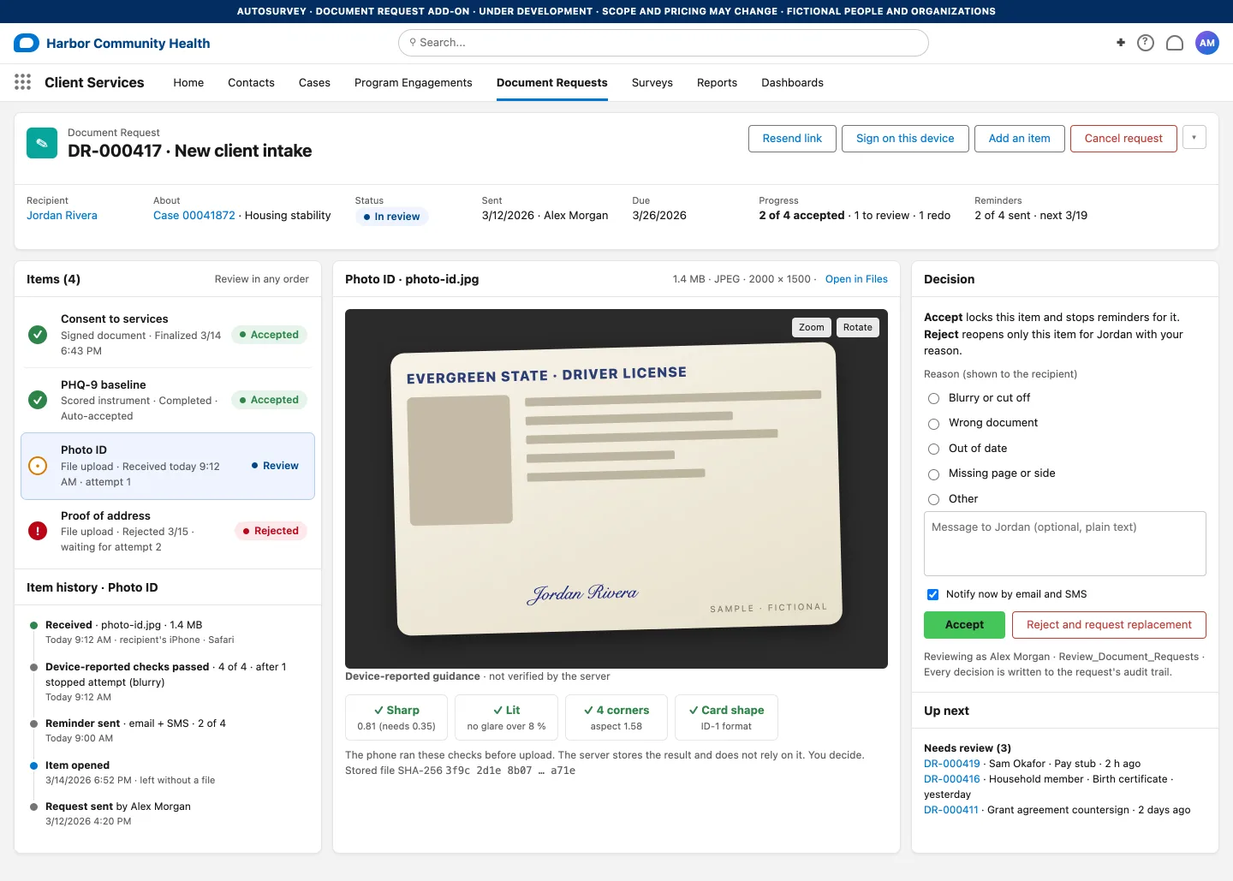Uncheck Notify now by email and SMS

coord(933,594)
